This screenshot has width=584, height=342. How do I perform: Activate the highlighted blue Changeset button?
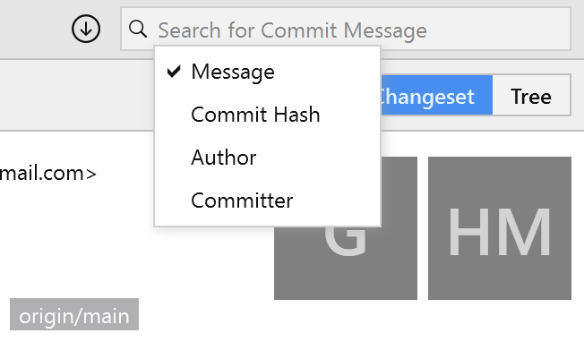pos(436,95)
